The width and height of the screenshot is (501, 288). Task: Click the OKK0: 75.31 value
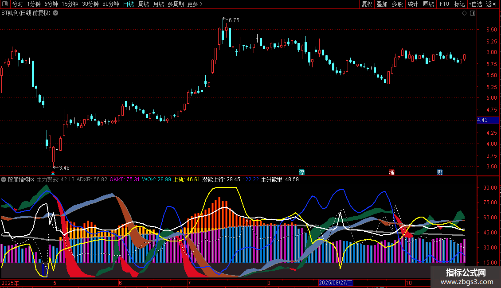tap(125, 179)
